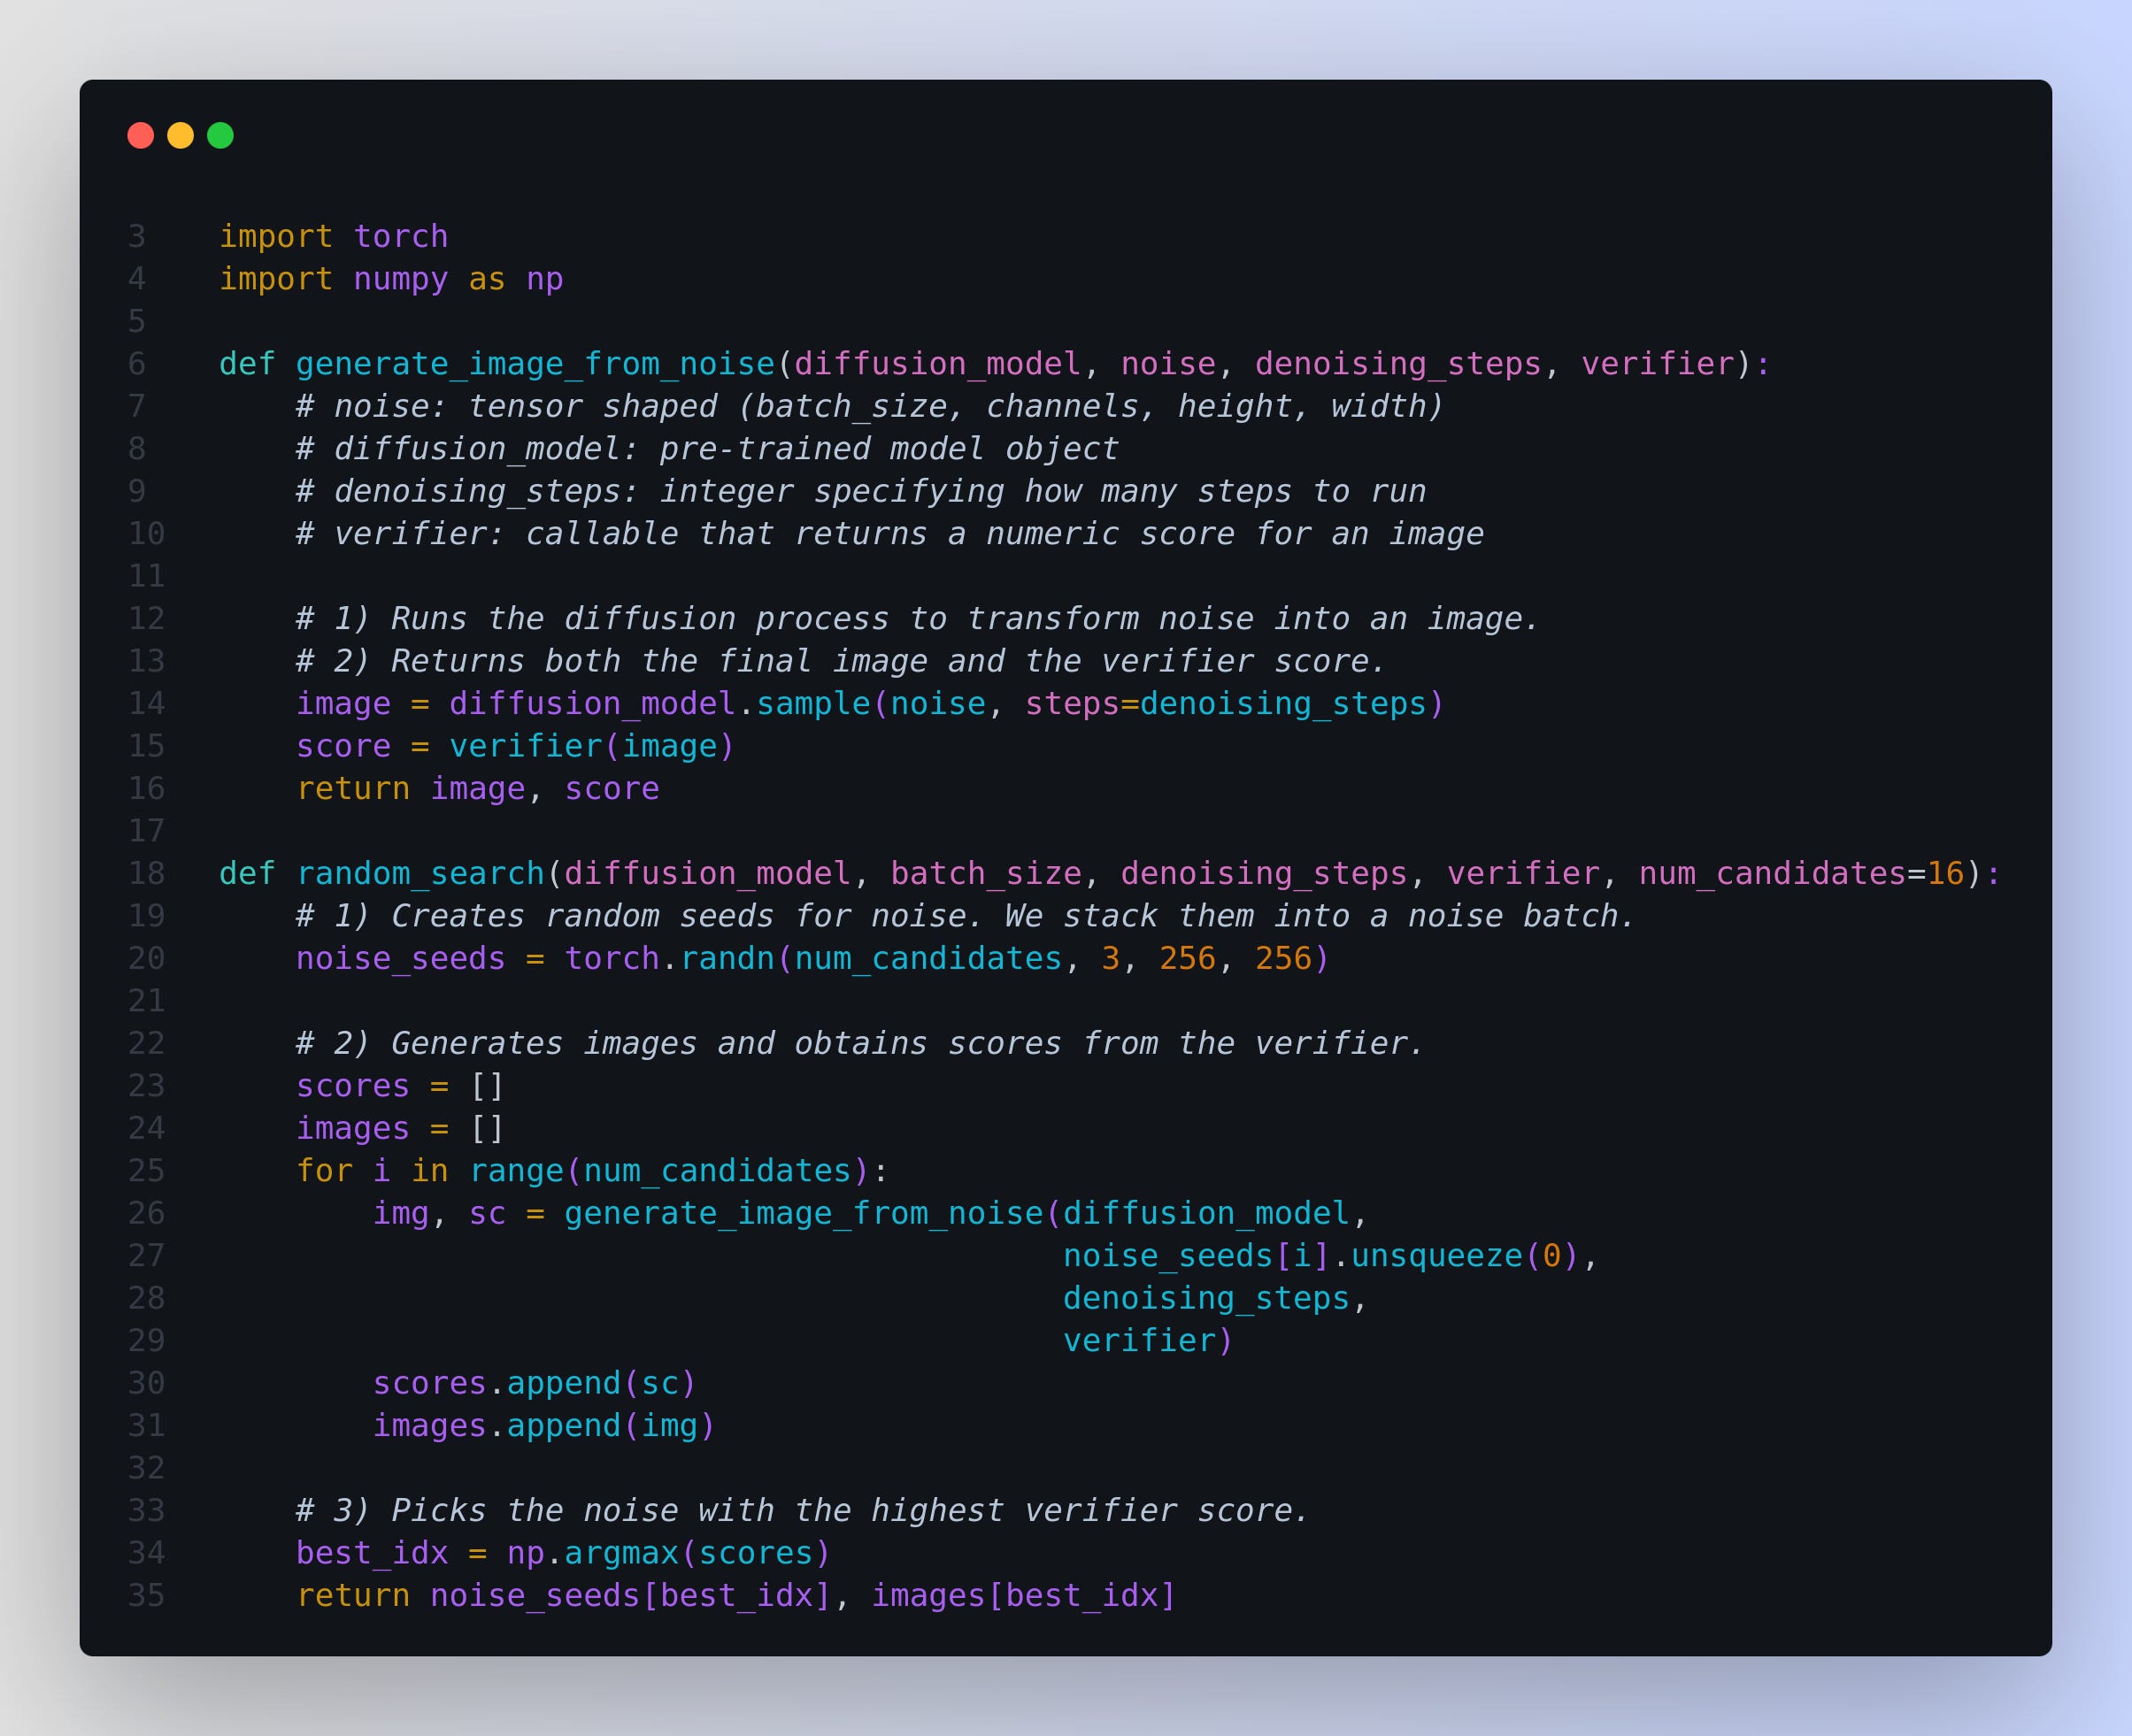Click 'diffusion_model.sample' method call
The image size is (2132, 1736).
pos(660,704)
